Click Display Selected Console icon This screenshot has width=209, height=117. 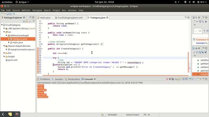[x=193, y=79]
